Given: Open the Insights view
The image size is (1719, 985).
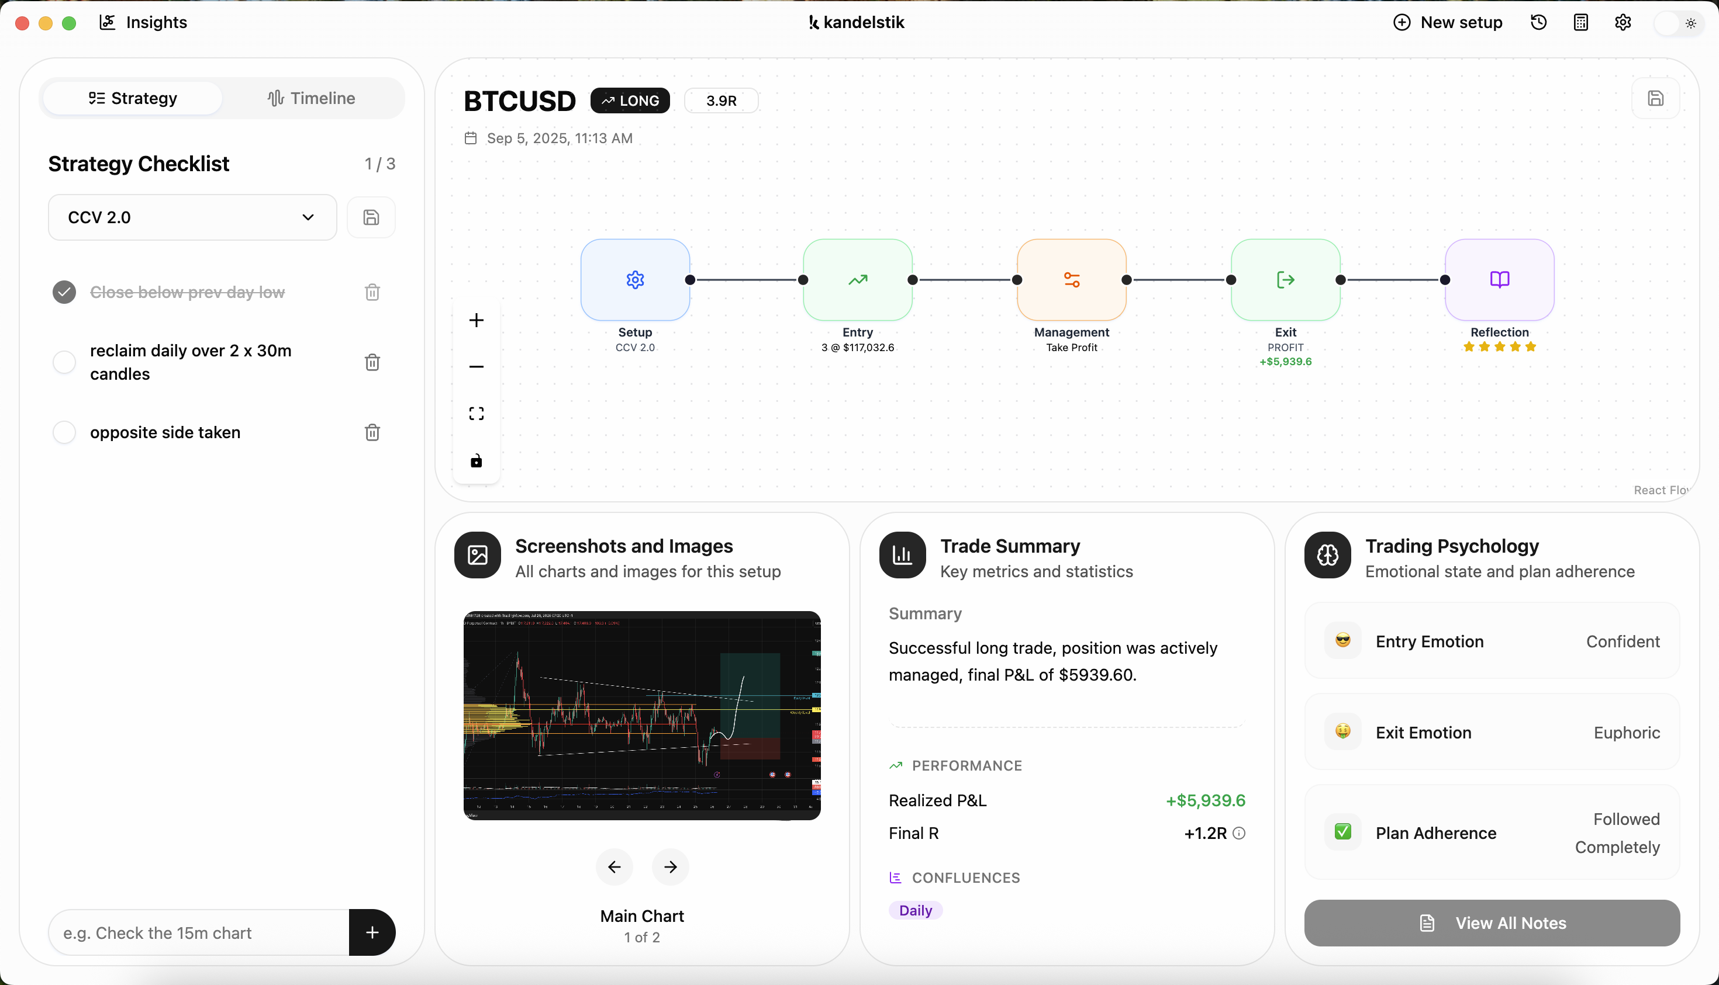Looking at the screenshot, I should (x=143, y=22).
